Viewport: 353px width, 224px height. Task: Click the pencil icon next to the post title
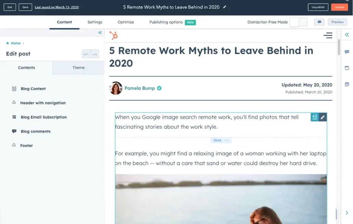tap(224, 7)
